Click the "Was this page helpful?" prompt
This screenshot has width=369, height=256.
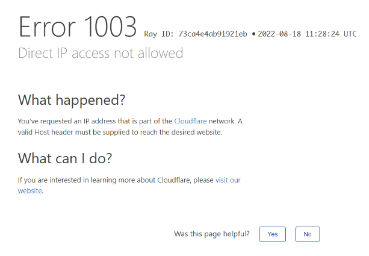tap(211, 234)
